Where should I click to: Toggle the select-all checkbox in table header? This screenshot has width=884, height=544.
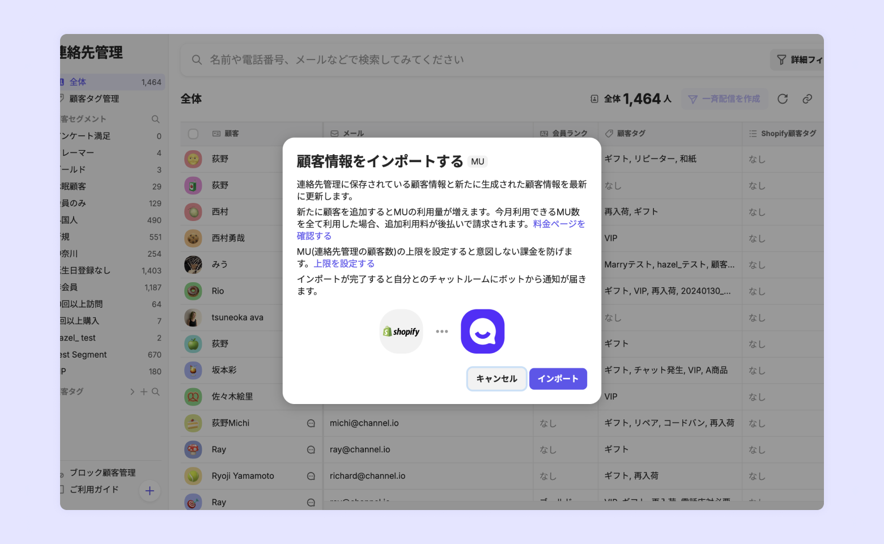tap(193, 134)
